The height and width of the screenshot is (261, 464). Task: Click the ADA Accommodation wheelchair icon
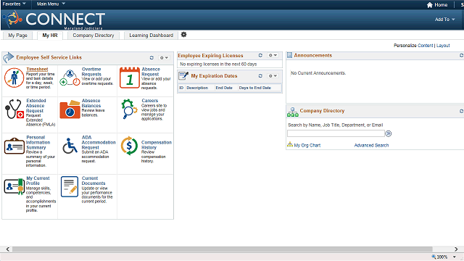pyautogui.click(x=70, y=146)
